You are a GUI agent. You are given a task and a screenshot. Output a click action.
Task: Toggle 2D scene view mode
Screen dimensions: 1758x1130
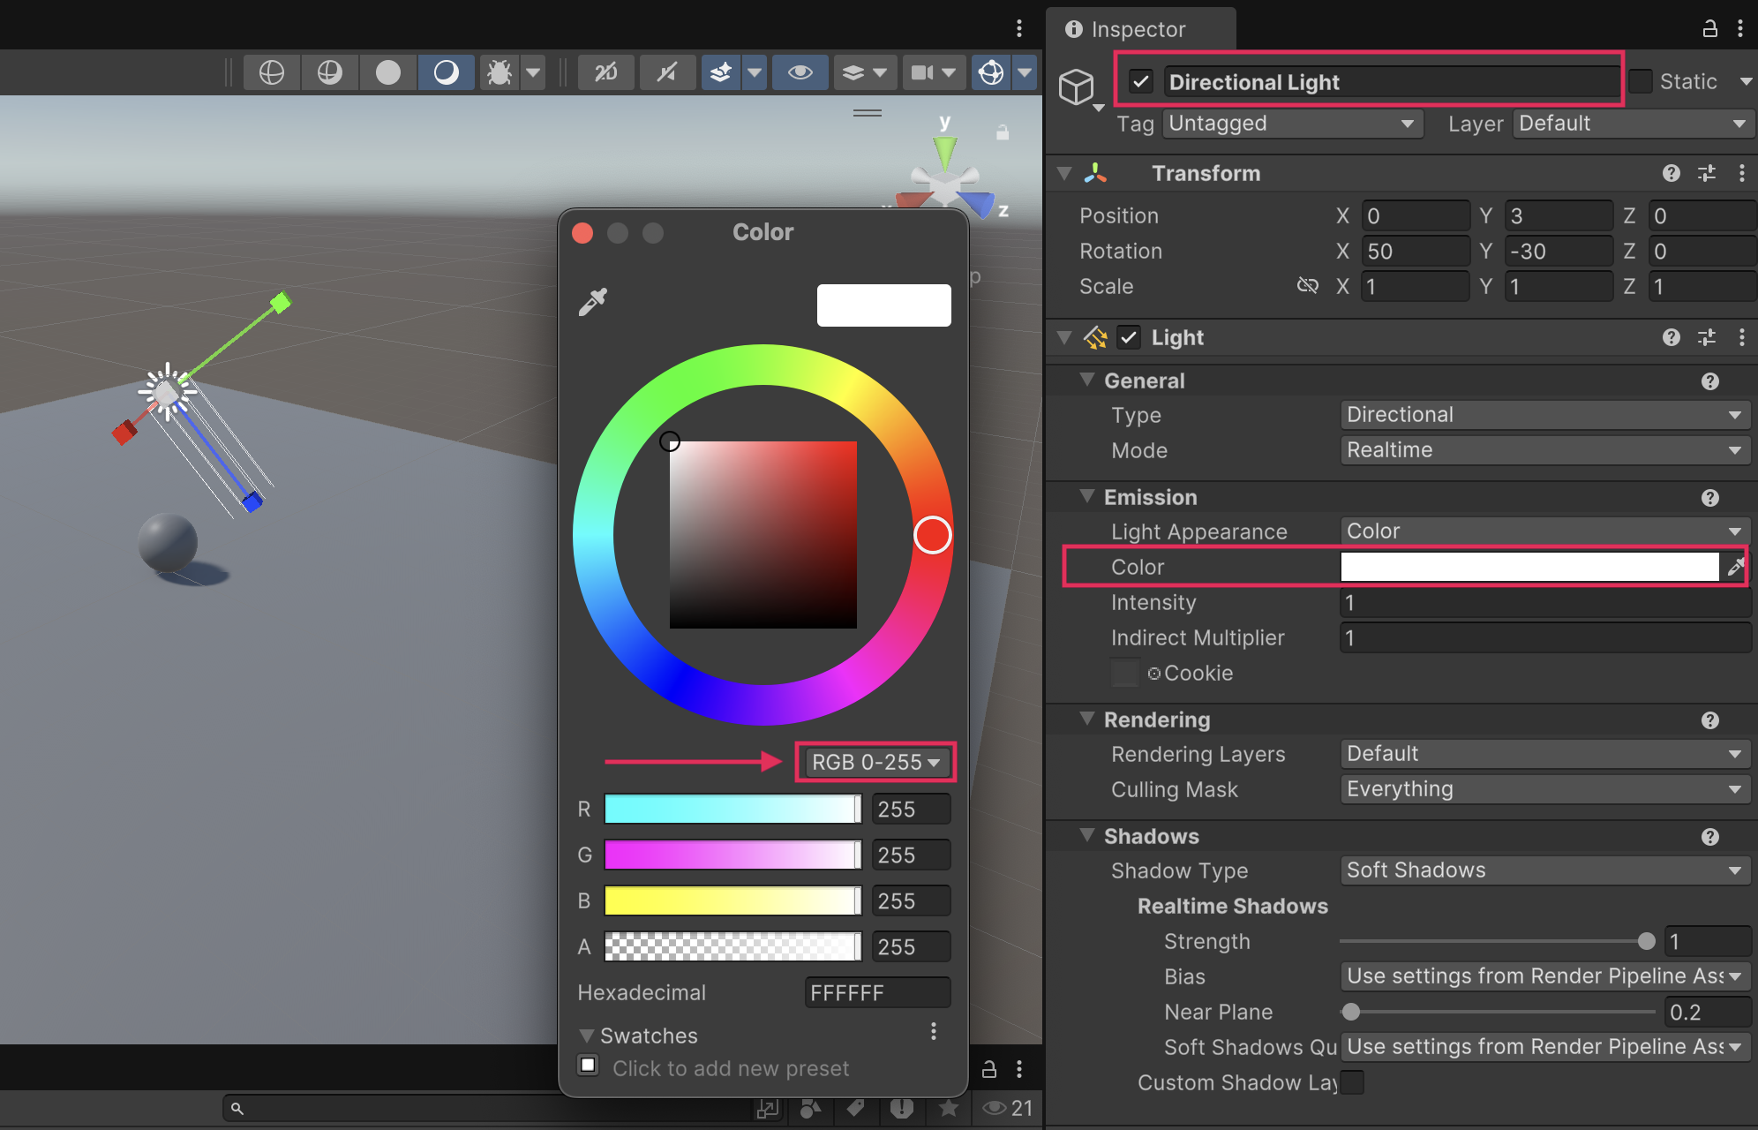tap(605, 72)
